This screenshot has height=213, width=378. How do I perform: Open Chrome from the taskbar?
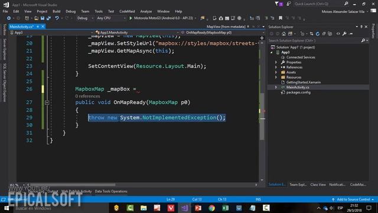pyautogui.click(x=212, y=208)
